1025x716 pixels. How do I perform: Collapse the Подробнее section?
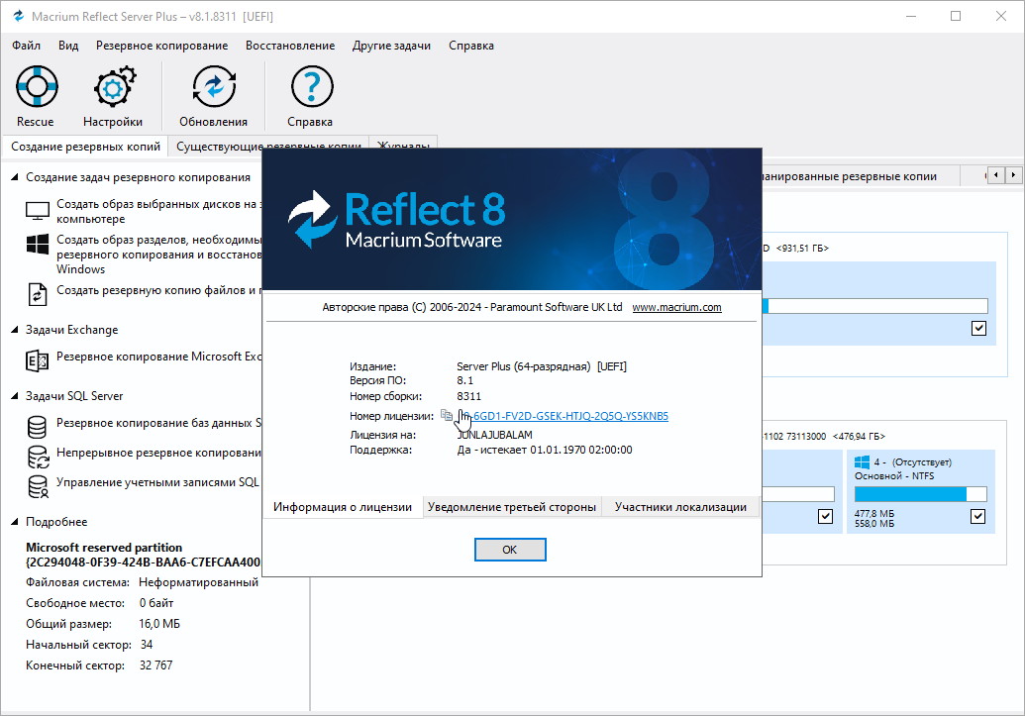15,522
